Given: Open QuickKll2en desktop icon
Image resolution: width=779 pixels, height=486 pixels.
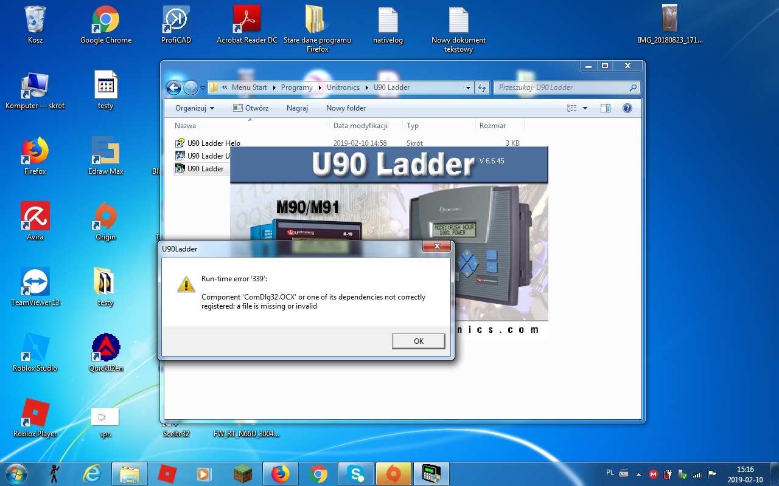Looking at the screenshot, I should coord(105,346).
